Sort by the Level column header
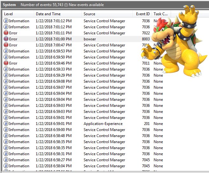Screen dimensions: 209x173 18,14
